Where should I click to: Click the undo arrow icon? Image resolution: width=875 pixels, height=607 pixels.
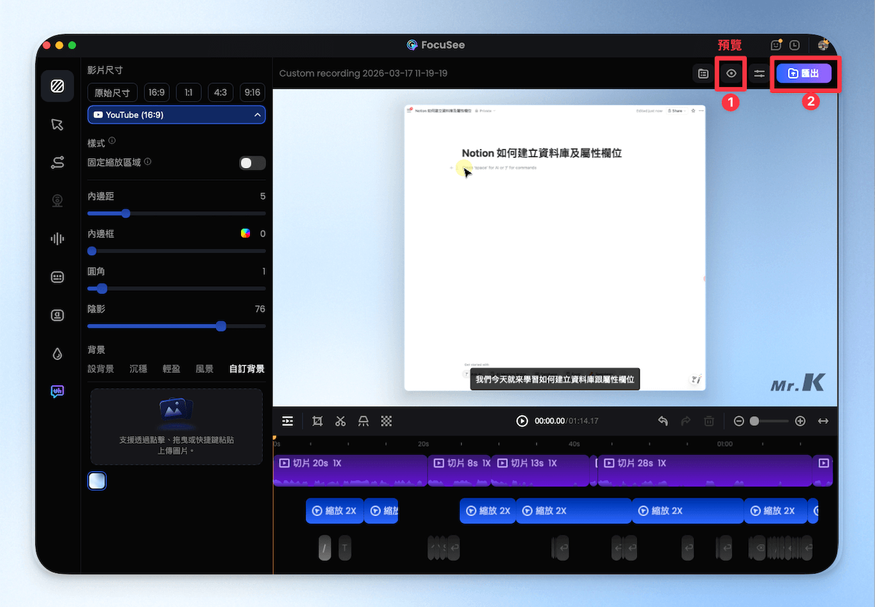pyautogui.click(x=663, y=421)
